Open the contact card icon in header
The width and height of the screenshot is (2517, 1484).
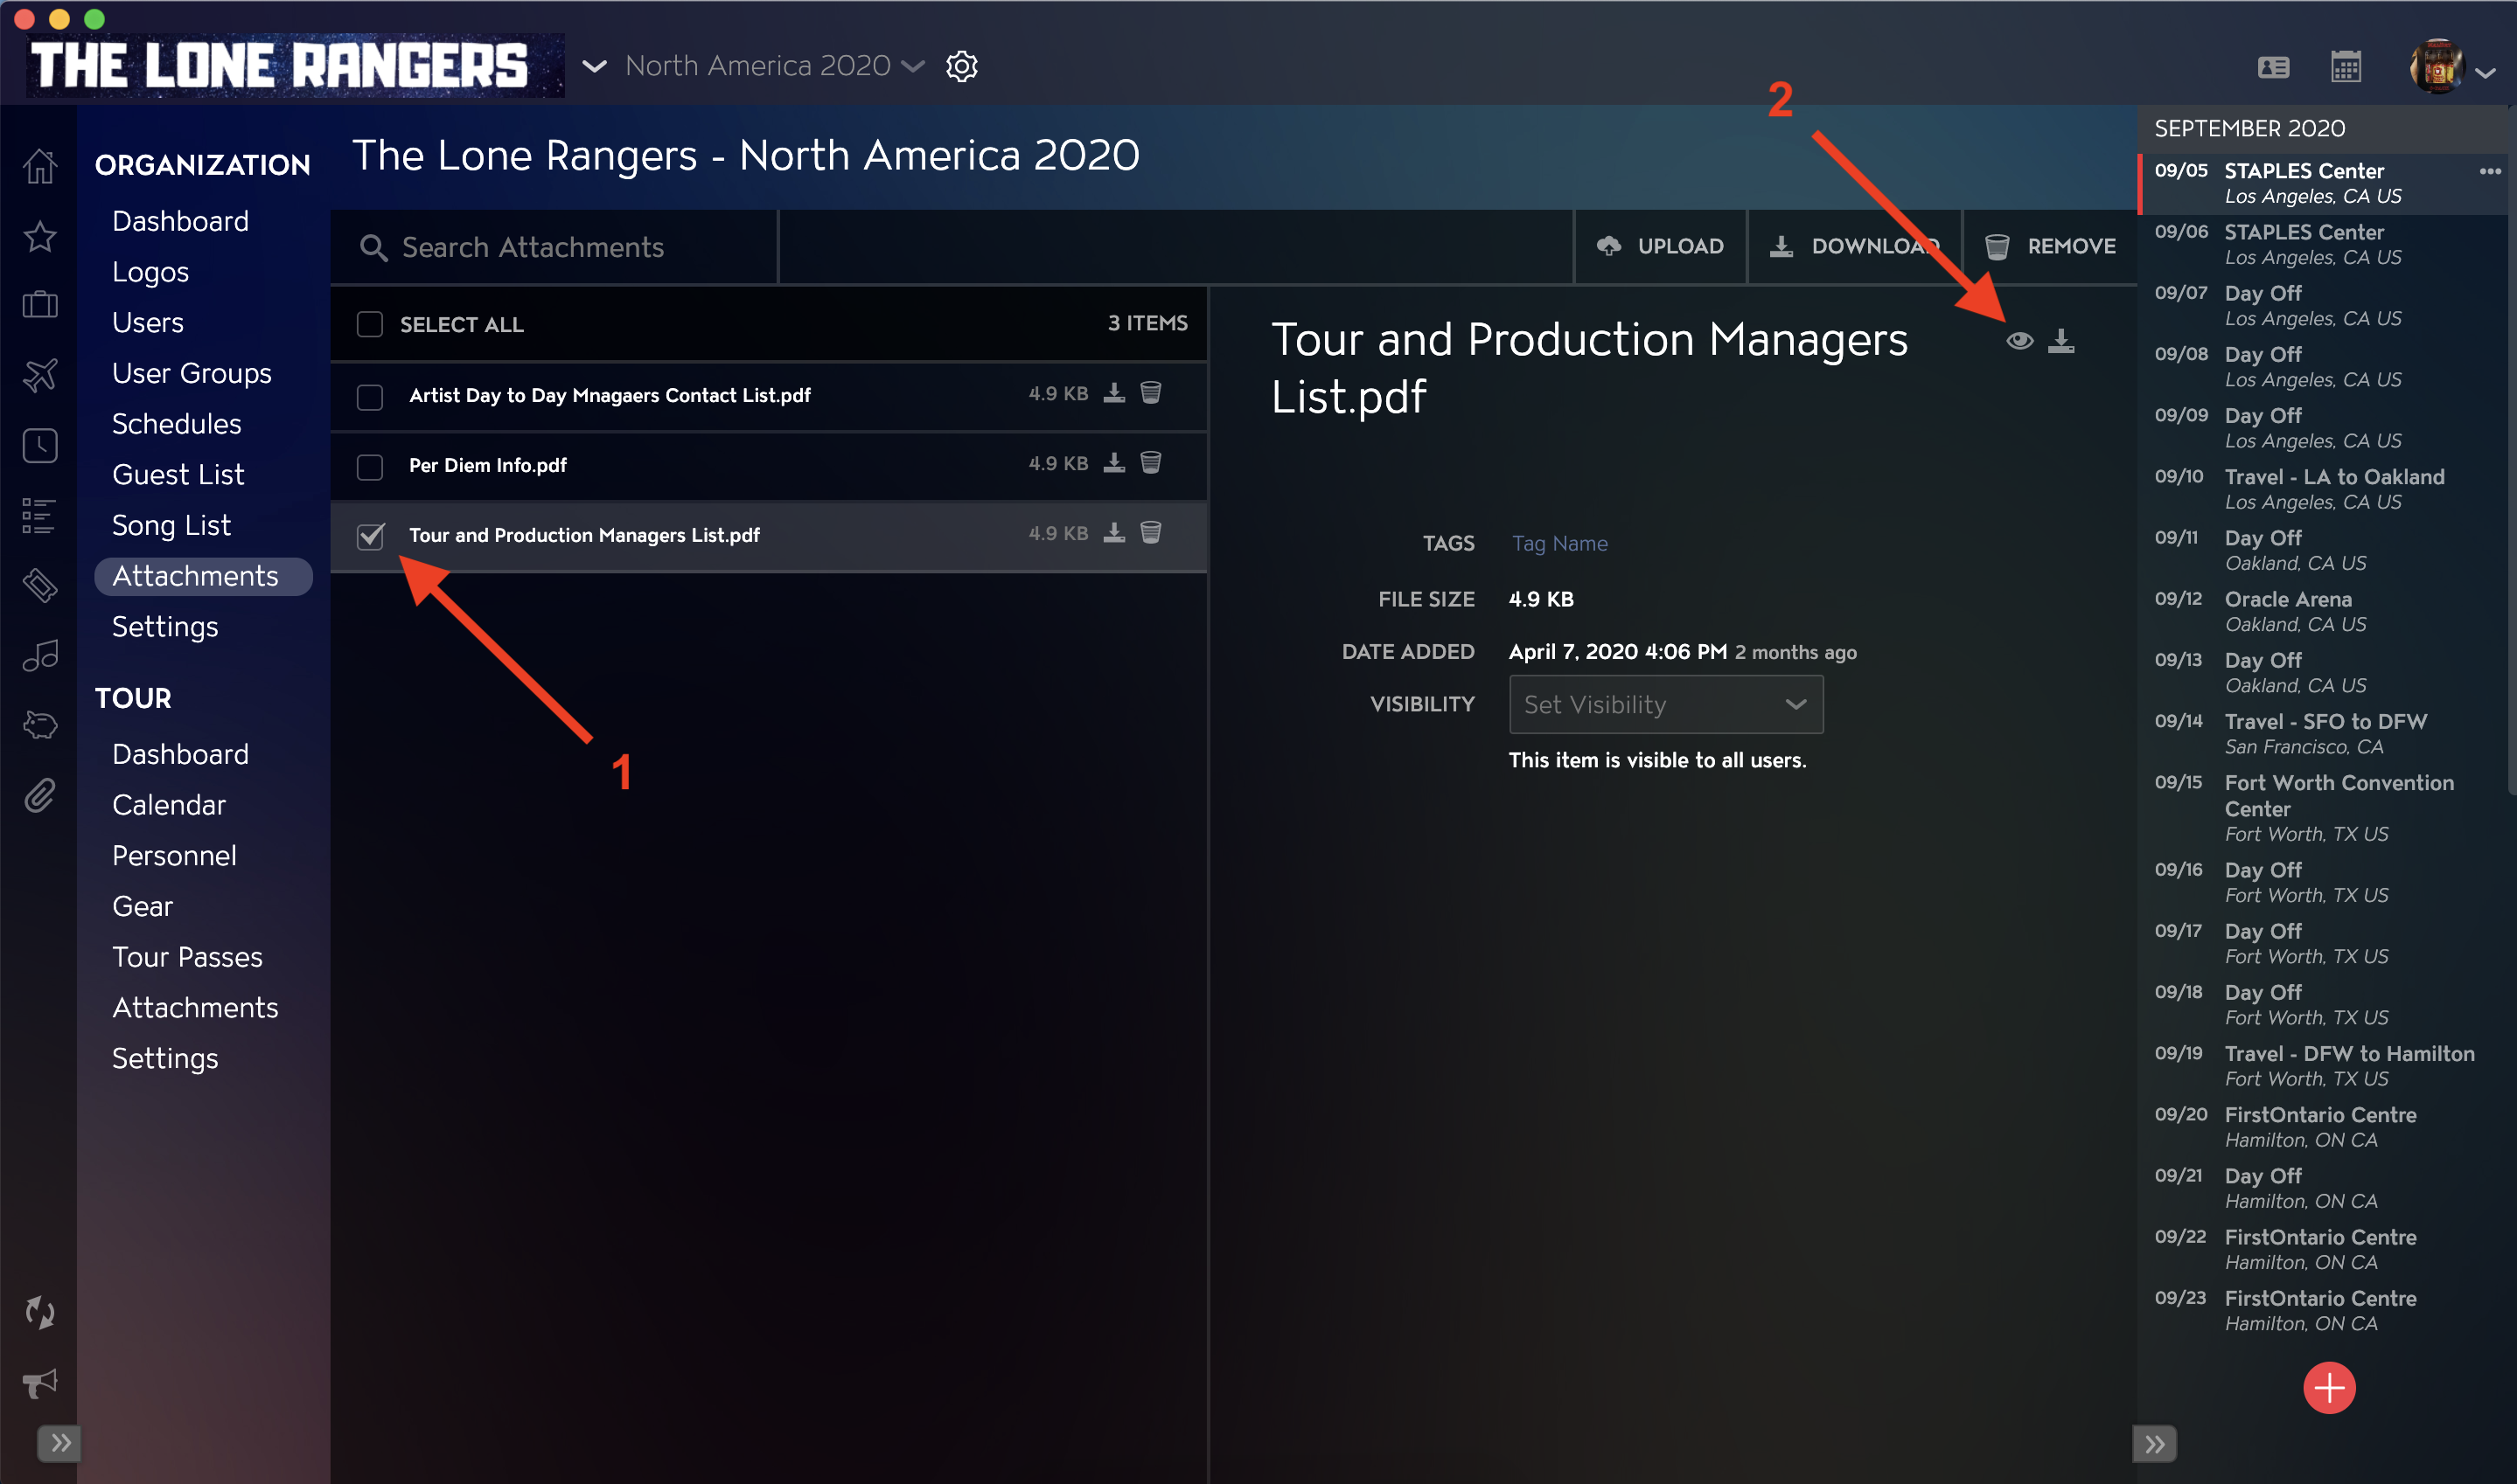click(x=2273, y=67)
